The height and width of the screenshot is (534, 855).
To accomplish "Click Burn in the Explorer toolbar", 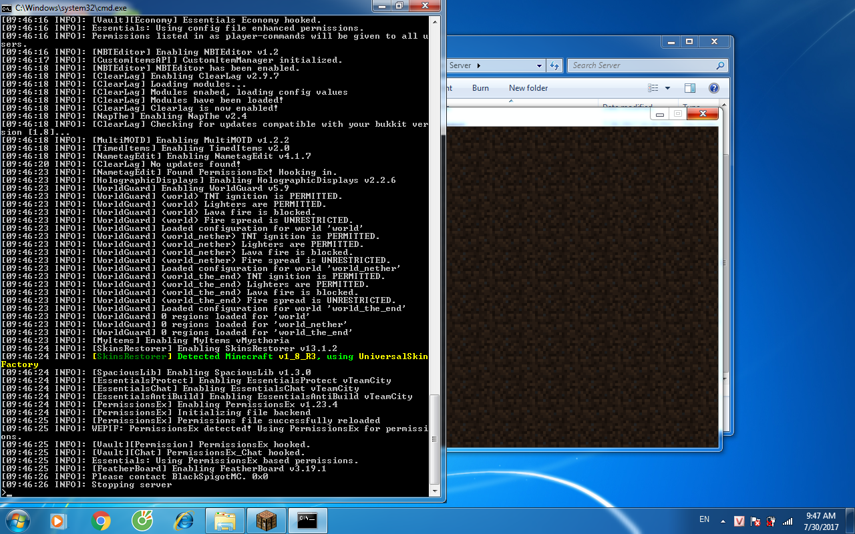I will (x=480, y=88).
